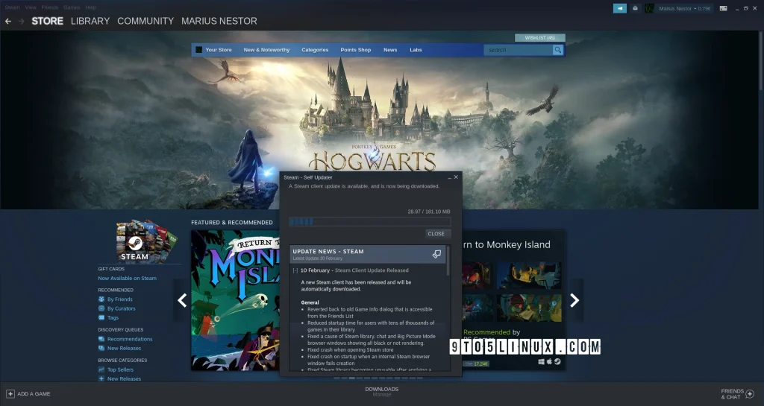Switch to the LIBRARY section

90,21
